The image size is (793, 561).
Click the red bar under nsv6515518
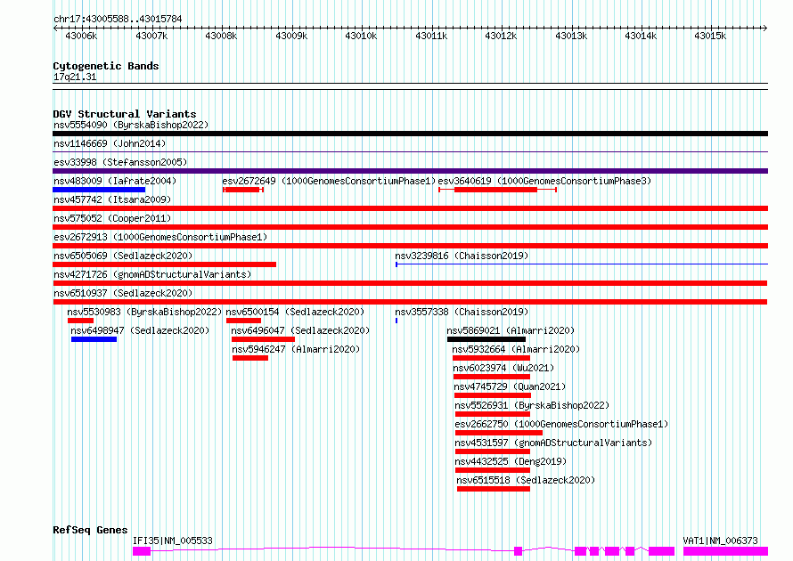coord(494,489)
